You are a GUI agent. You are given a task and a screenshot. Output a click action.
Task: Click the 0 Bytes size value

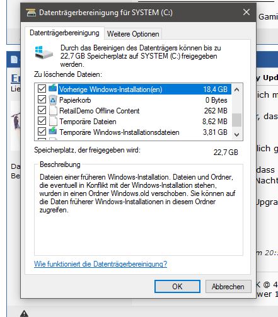[x=216, y=100]
